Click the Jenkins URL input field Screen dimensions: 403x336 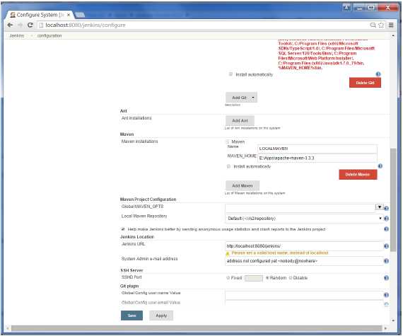click(x=304, y=246)
